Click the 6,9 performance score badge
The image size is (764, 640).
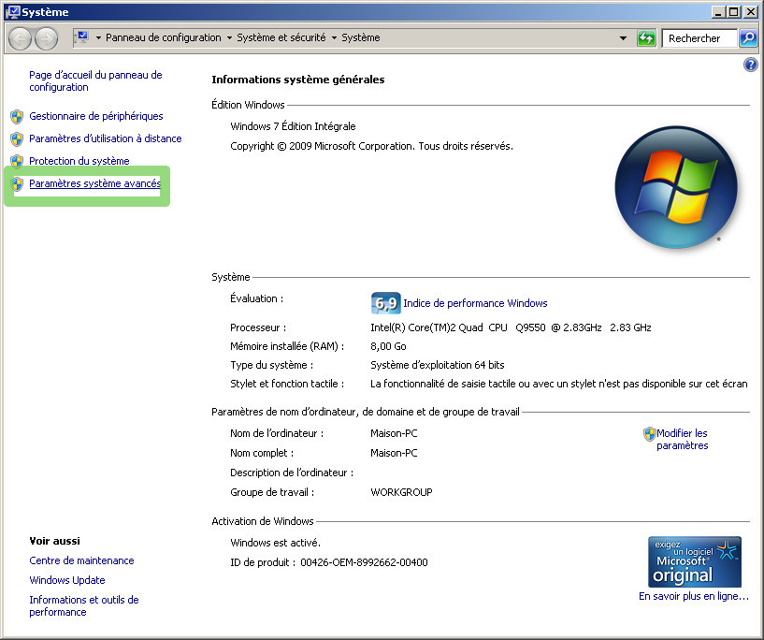[385, 303]
